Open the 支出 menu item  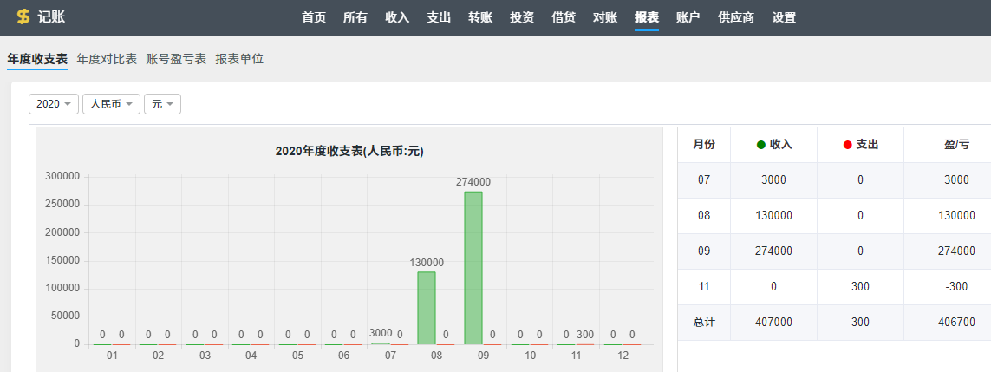[439, 17]
